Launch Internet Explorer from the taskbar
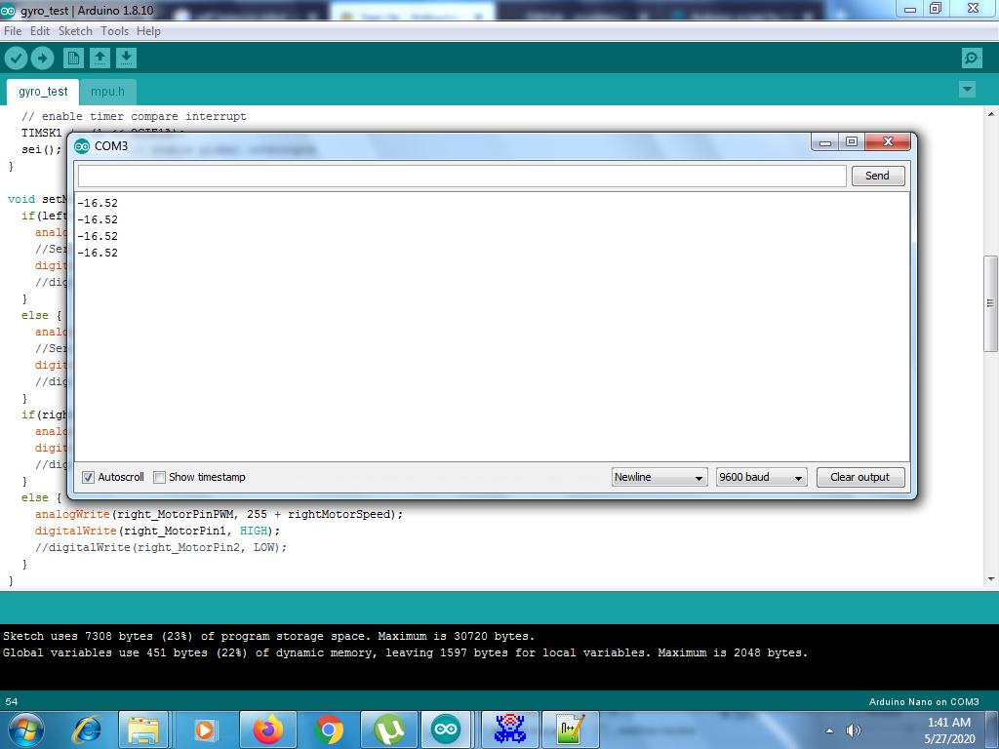 tap(87, 729)
